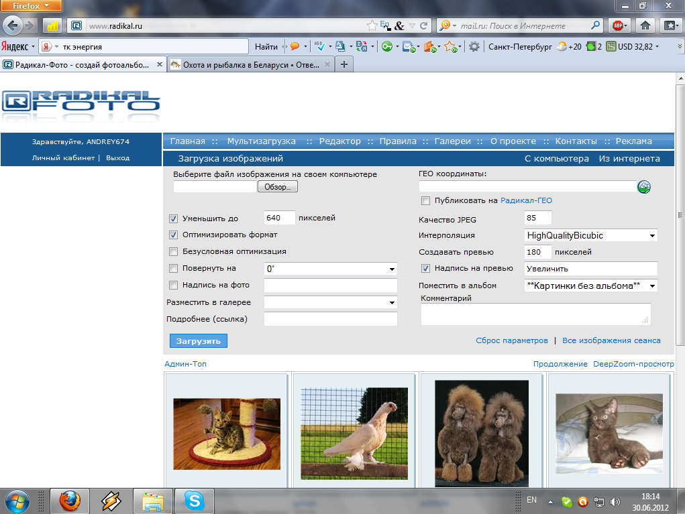Image resolution: width=685 pixels, height=514 pixels.
Task: Switch to the "Охота и рыбалка" browser tab
Action: click(250, 65)
